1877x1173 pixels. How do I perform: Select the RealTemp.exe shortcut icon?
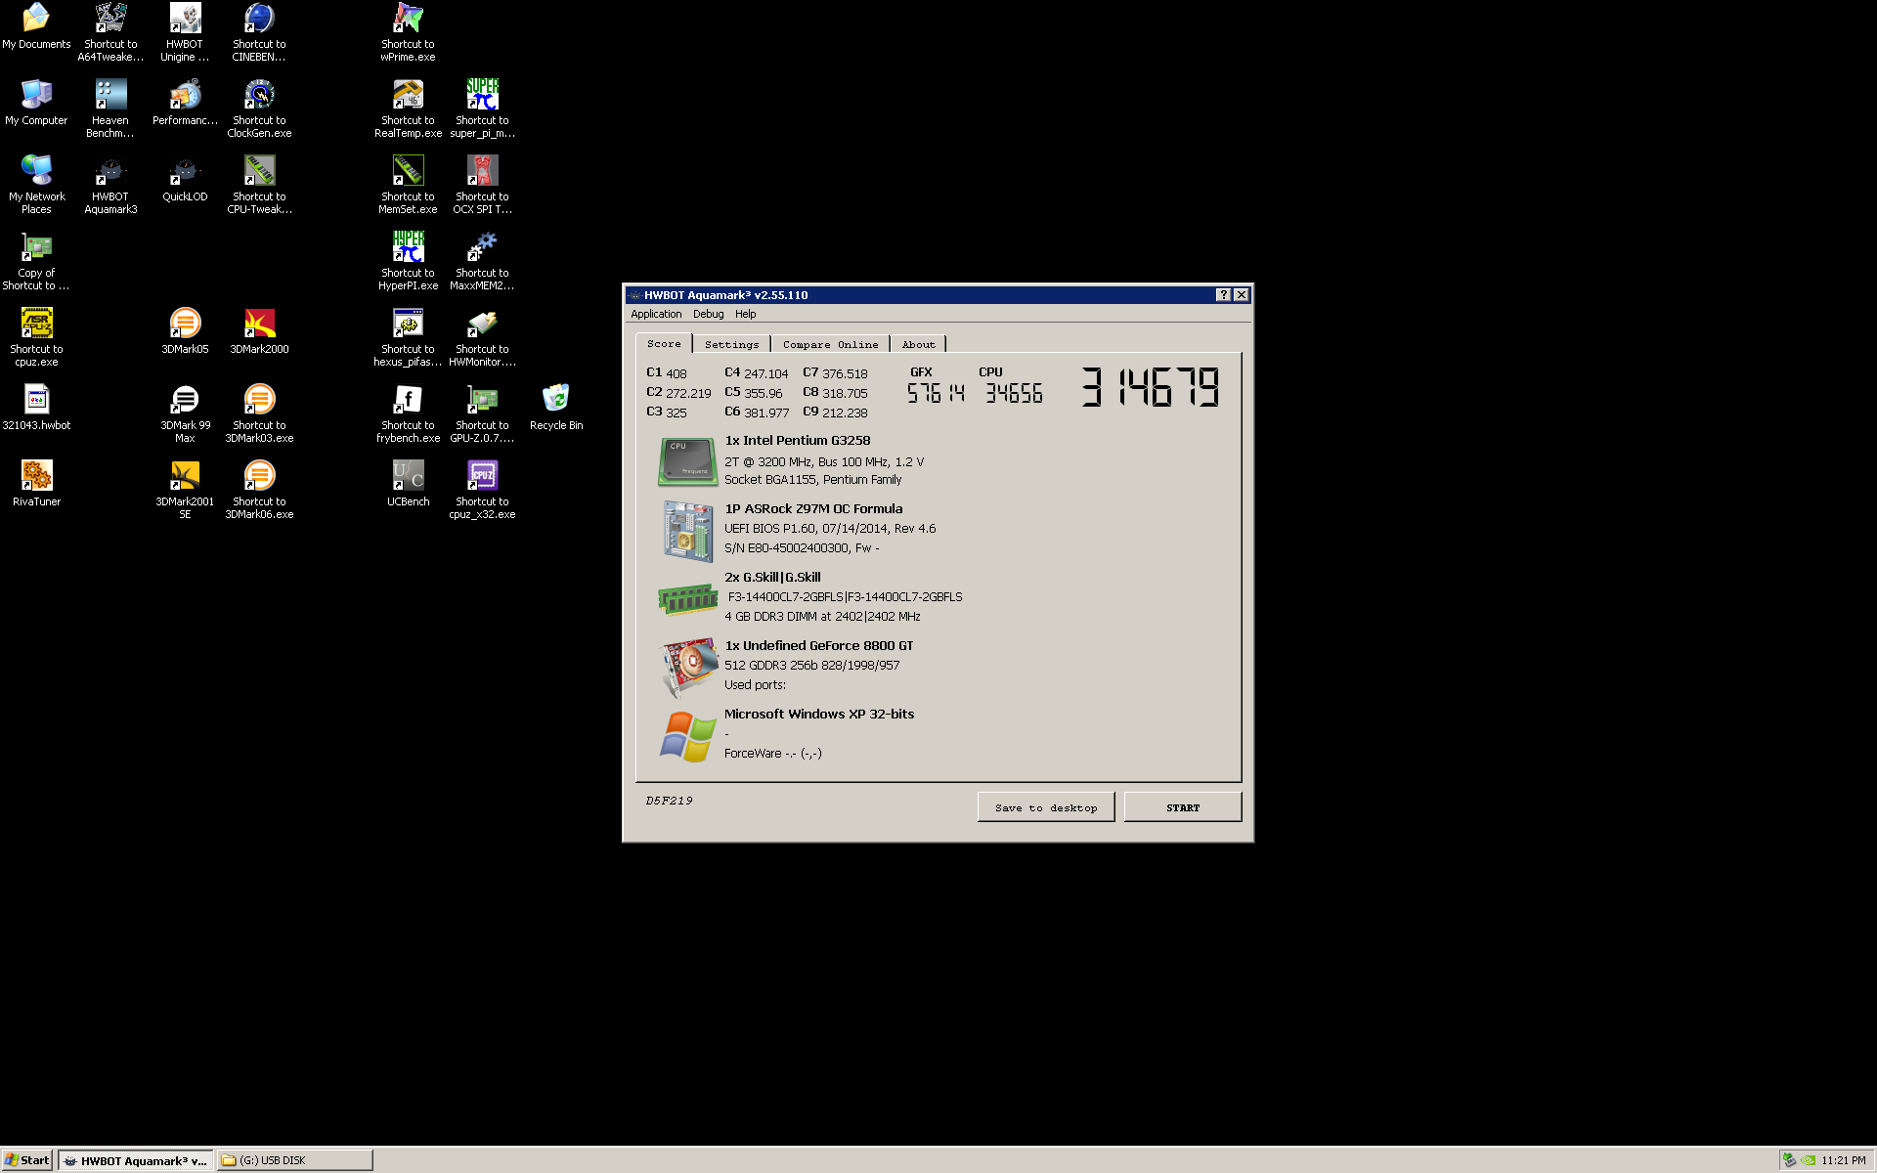(x=408, y=108)
